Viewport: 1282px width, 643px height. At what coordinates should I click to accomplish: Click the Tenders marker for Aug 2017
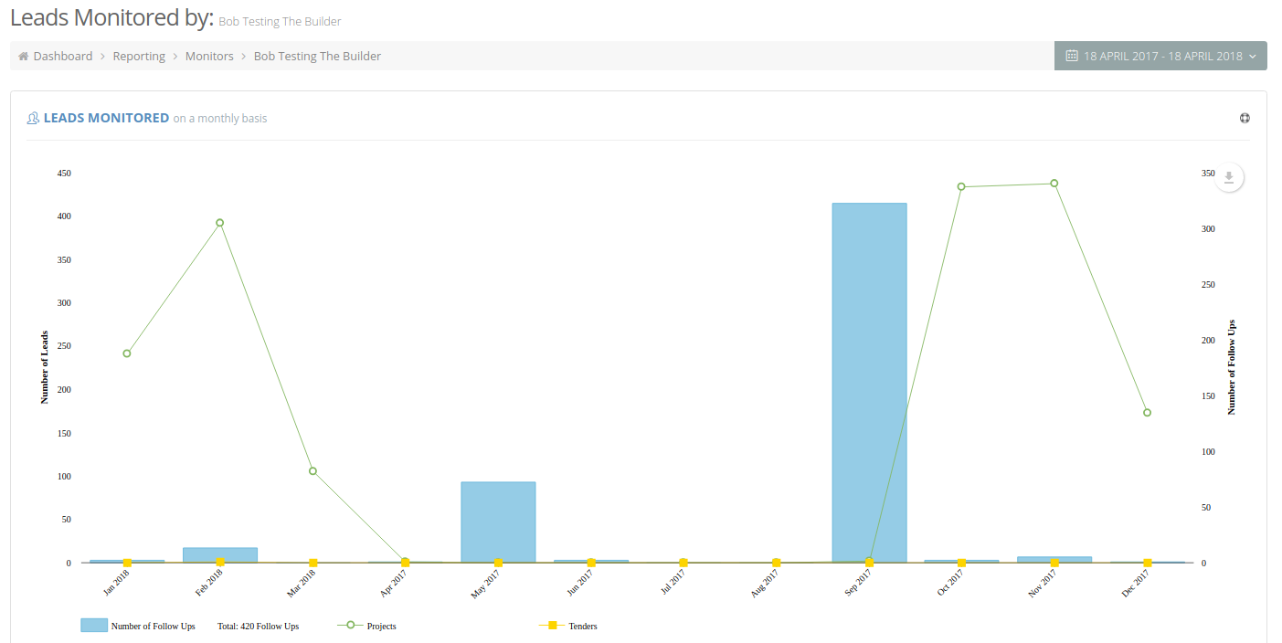[x=777, y=563]
